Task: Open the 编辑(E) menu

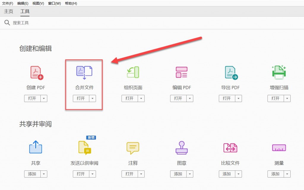Action: click(23, 3)
